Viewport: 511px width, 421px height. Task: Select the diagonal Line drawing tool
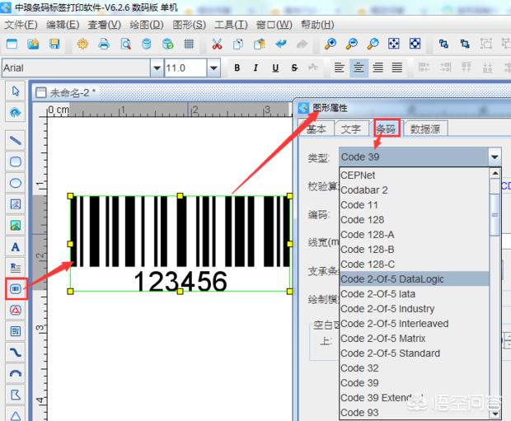pos(16,140)
